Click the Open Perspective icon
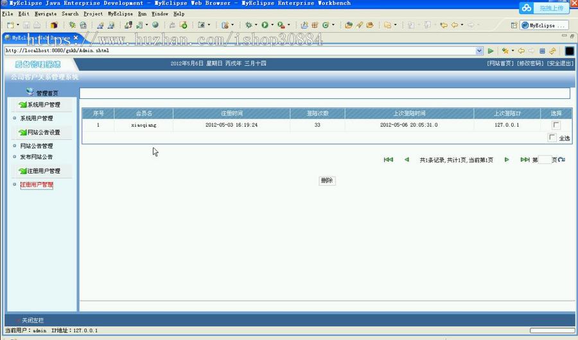The width and height of the screenshot is (578, 340). tap(514, 25)
